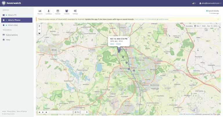Screen dimensions: 223x117
Task: Open the date range picker
Action: pyautogui.click(x=207, y=26)
